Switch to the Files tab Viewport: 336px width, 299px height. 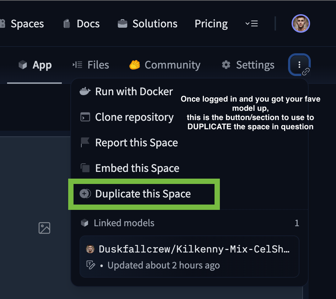[91, 65]
